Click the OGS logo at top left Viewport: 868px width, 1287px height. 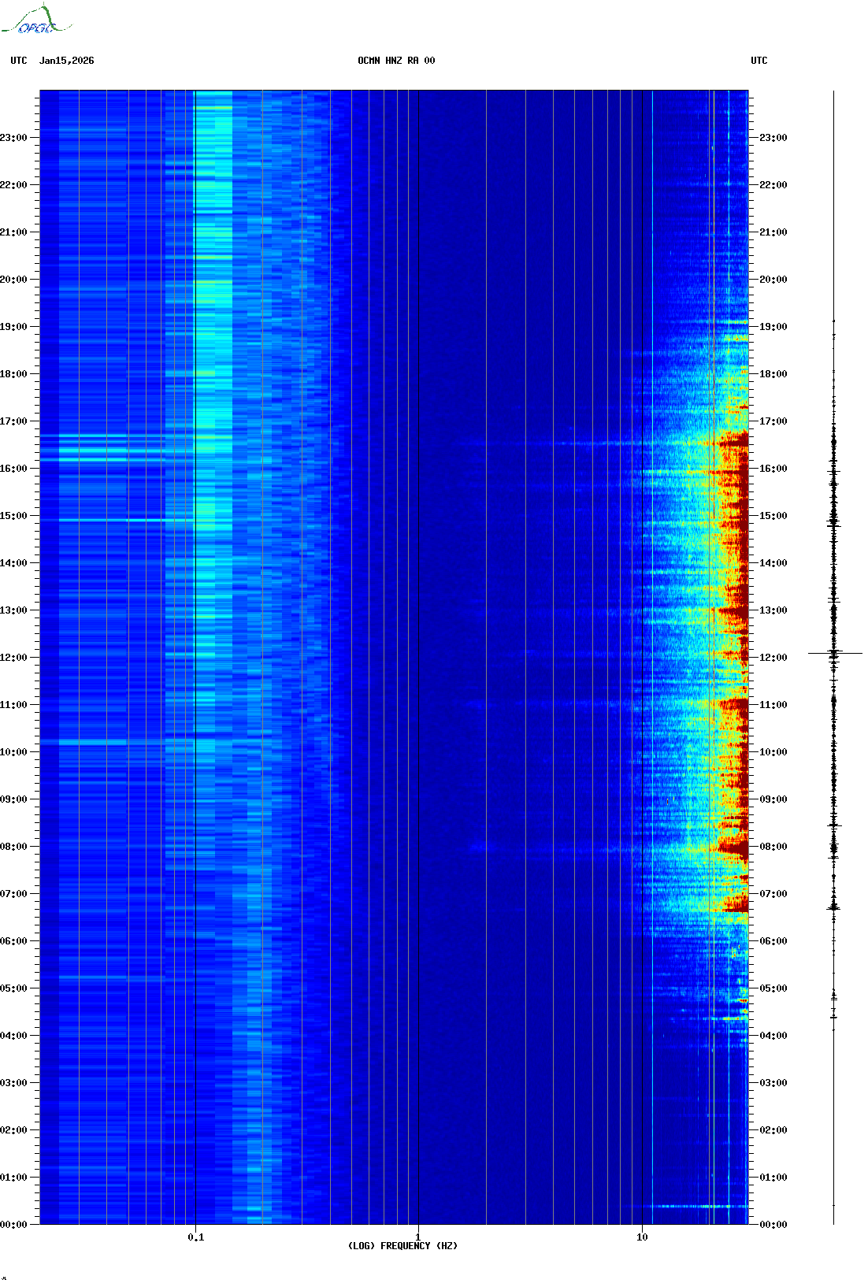[x=35, y=20]
